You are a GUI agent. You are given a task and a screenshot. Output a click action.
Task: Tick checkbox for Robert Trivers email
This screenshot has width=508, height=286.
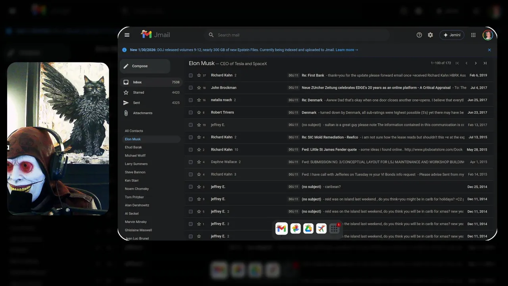190,112
